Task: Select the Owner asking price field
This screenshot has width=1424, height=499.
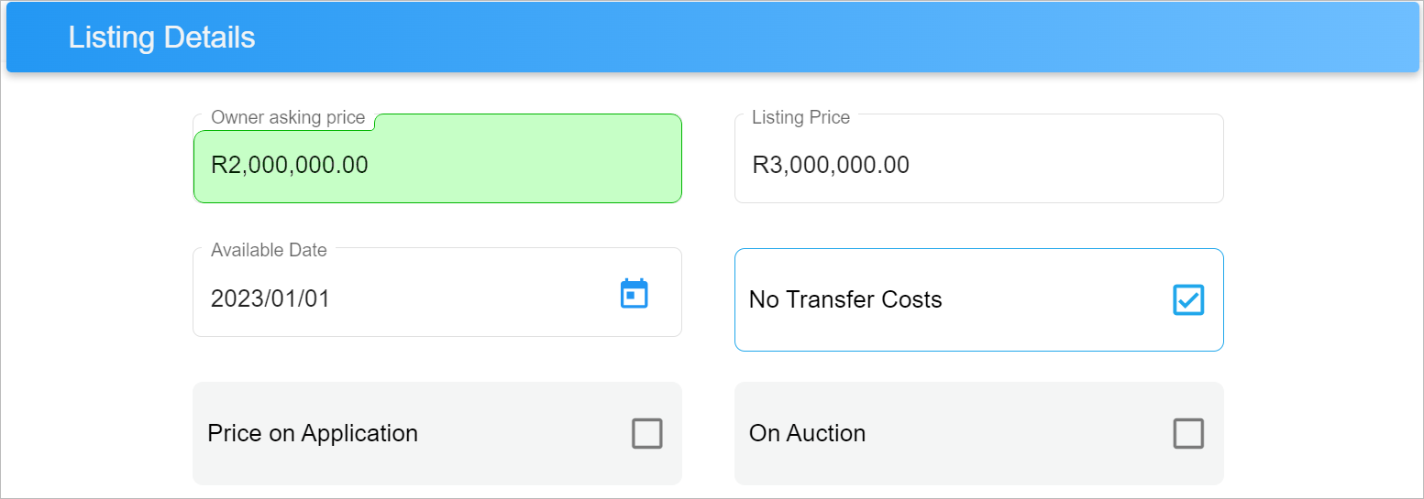Action: pos(437,158)
